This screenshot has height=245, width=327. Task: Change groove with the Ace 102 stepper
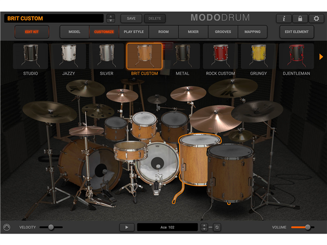(204, 227)
